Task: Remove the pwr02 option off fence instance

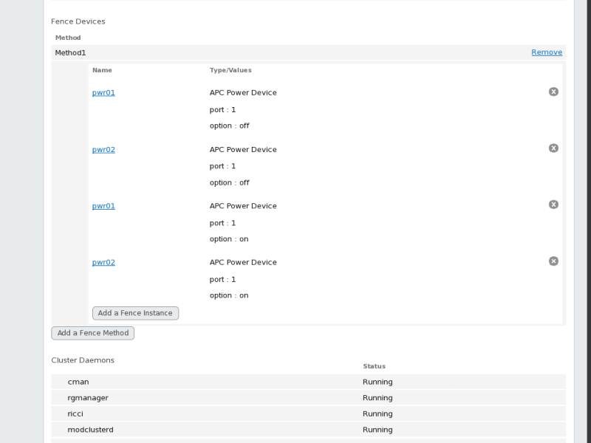Action: (553, 148)
